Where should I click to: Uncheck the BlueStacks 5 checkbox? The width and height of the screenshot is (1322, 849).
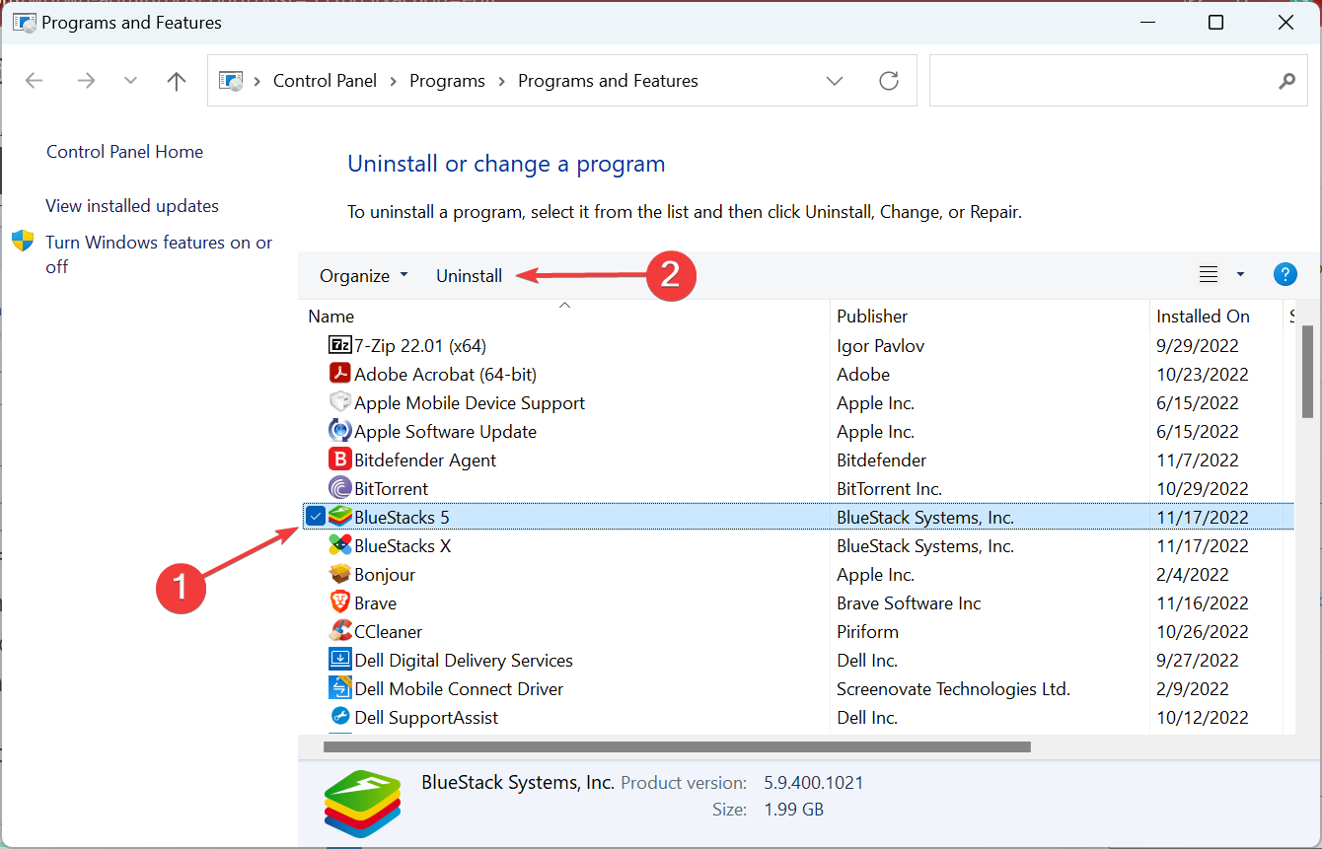click(x=315, y=517)
